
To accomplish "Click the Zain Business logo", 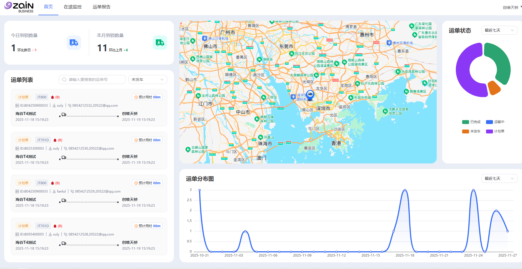I will pos(19,7).
